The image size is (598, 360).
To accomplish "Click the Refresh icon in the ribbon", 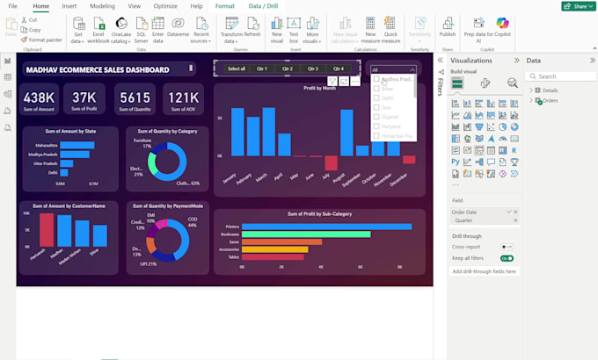I will click(x=253, y=24).
